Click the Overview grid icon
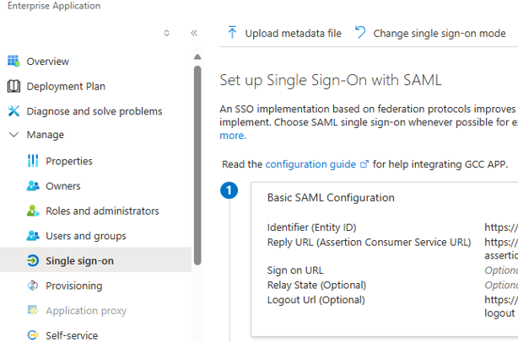The width and height of the screenshot is (518, 342). click(x=13, y=61)
